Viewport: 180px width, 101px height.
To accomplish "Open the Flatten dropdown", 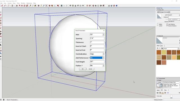I will point(103,66).
